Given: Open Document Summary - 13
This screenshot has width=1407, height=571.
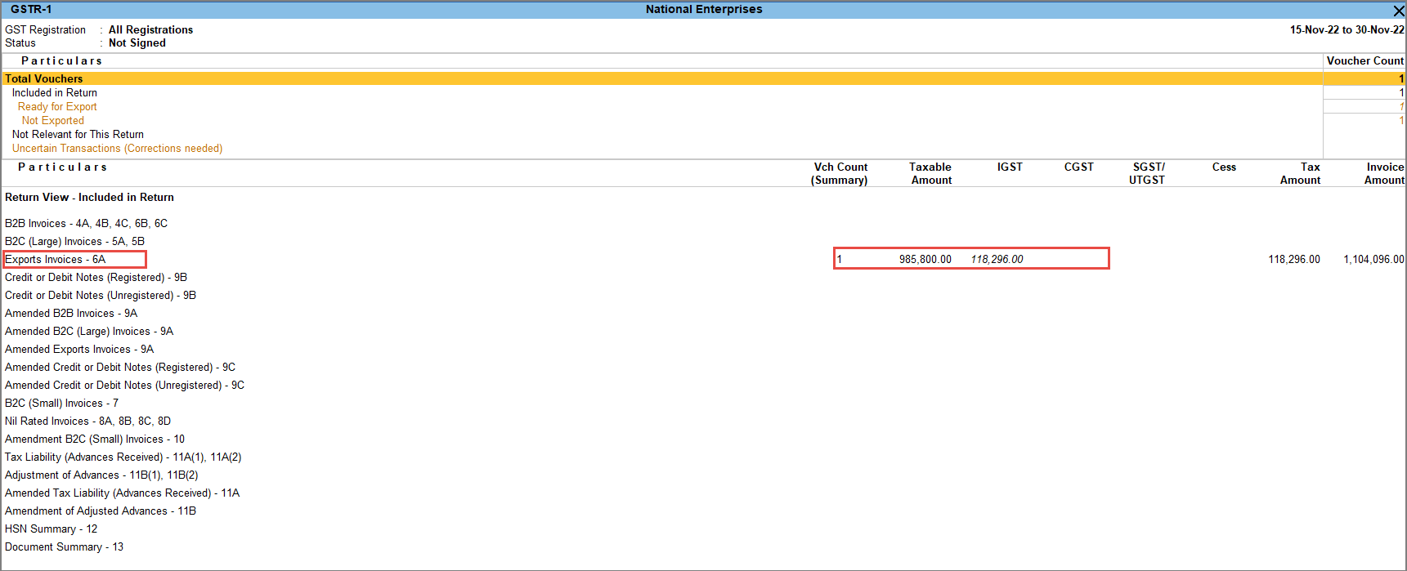Looking at the screenshot, I should (x=64, y=546).
